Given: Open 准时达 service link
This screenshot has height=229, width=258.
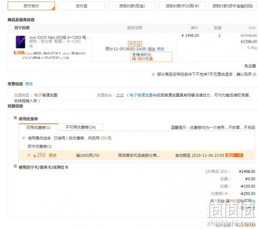Looking at the screenshot, I should click(146, 55).
